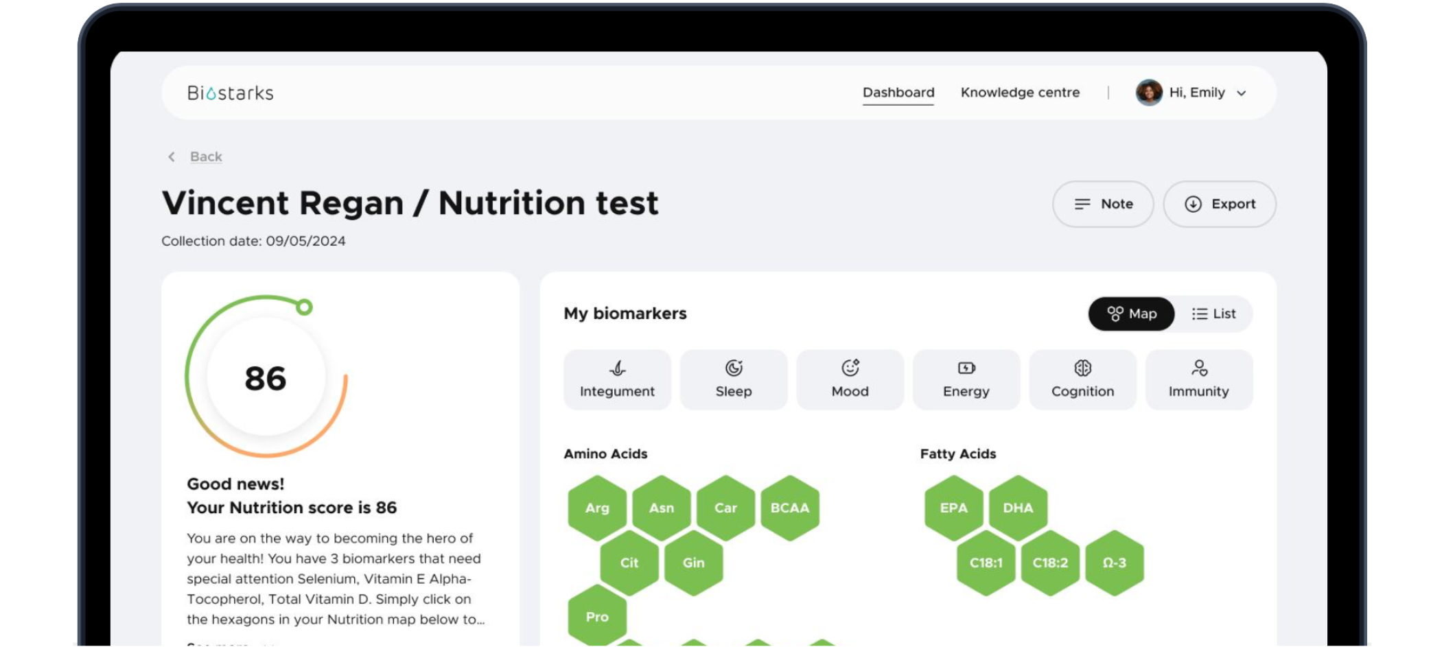The width and height of the screenshot is (1444, 647).
Task: Expand the Hi, Emily user menu chevron
Action: [1242, 93]
